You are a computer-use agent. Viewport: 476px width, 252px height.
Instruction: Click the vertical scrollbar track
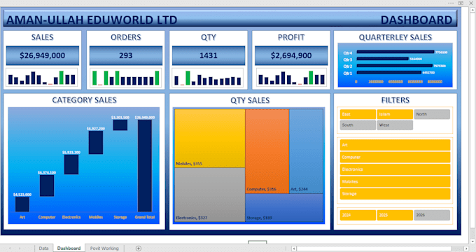click(472, 121)
